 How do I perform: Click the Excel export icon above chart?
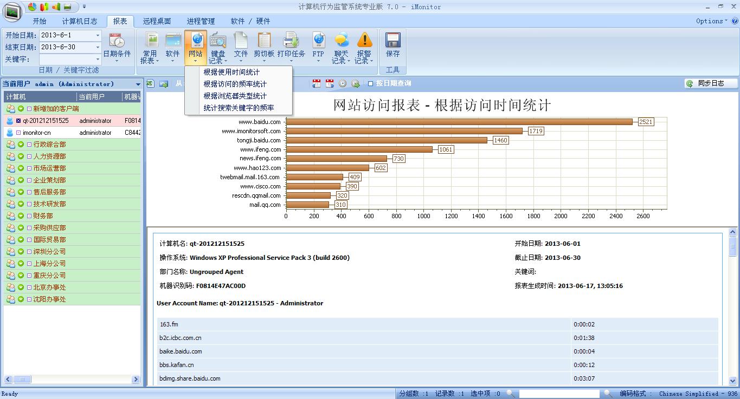click(151, 83)
